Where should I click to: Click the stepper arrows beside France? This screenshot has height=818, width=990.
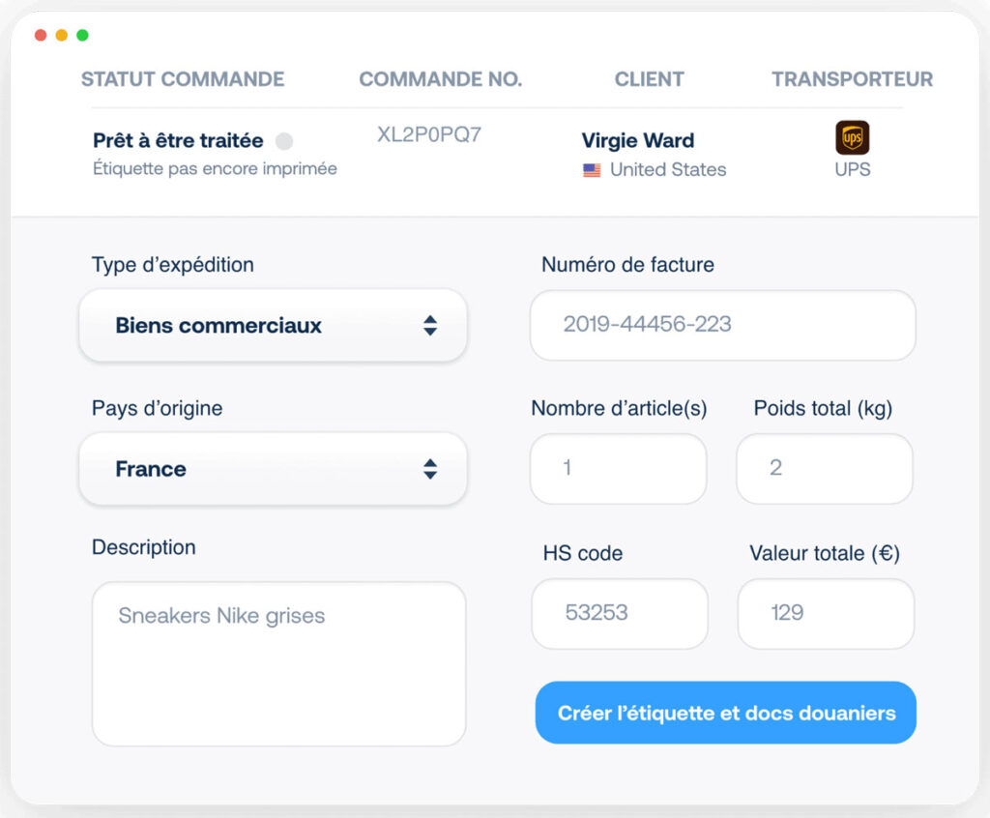pyautogui.click(x=429, y=469)
